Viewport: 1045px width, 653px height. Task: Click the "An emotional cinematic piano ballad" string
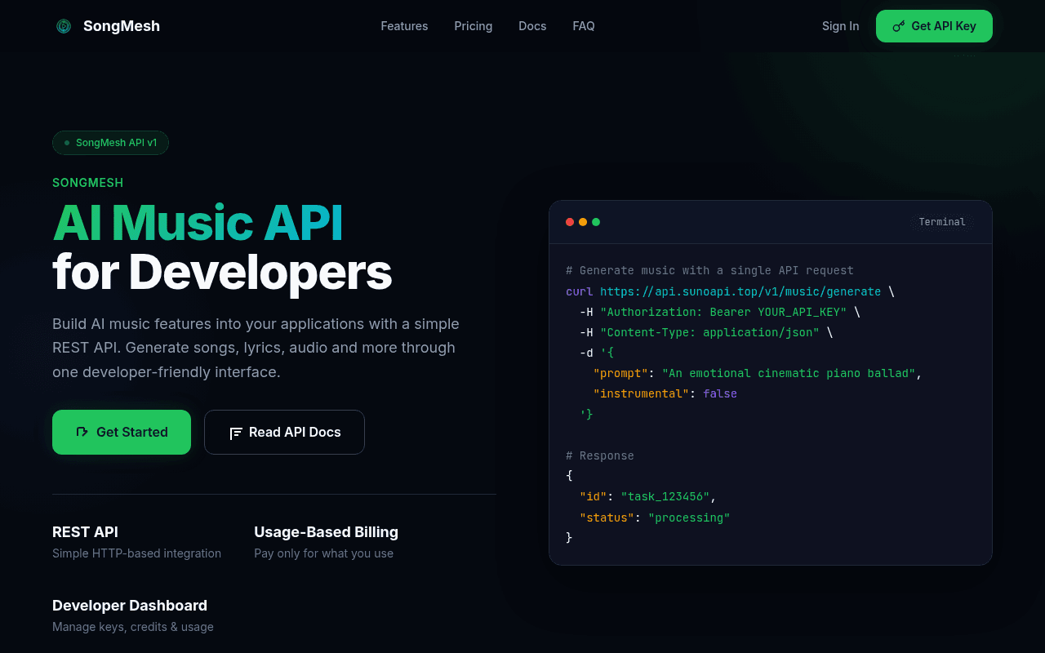pos(789,373)
